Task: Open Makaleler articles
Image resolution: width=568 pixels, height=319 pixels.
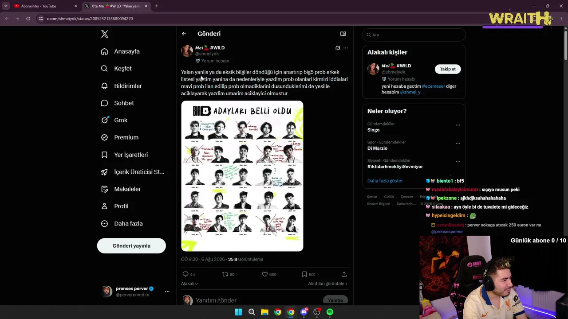Action: [121, 189]
